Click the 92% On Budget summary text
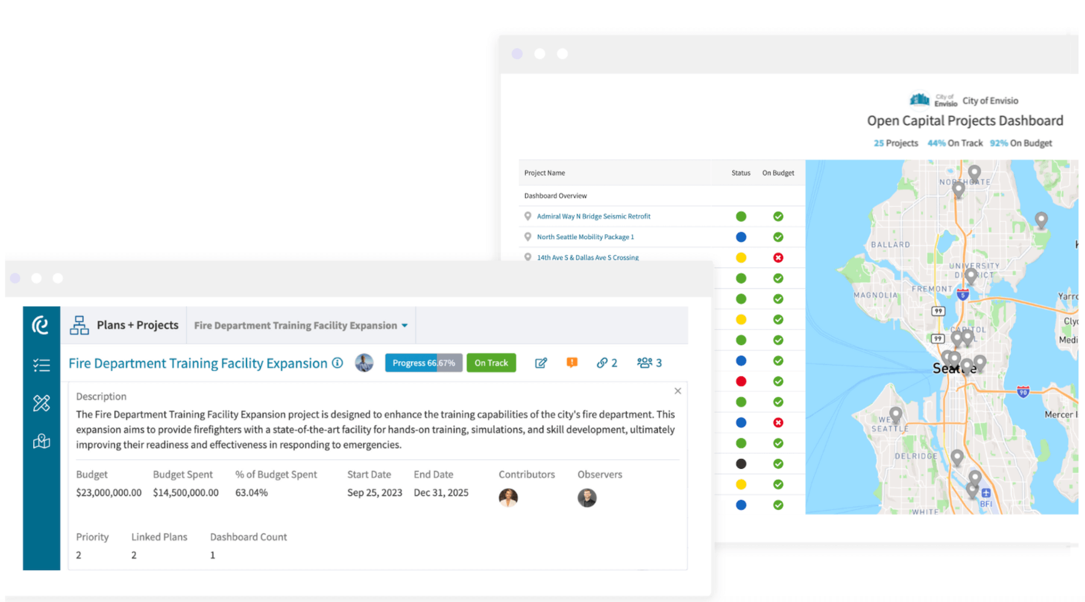 [x=1021, y=143]
